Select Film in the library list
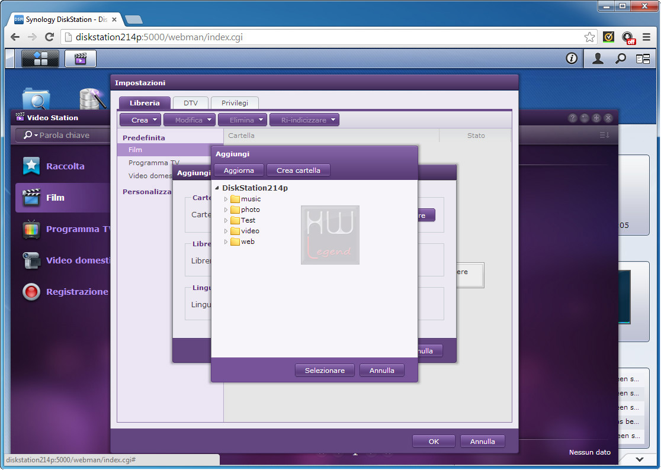Screen dimensions: 661x470 pos(170,150)
